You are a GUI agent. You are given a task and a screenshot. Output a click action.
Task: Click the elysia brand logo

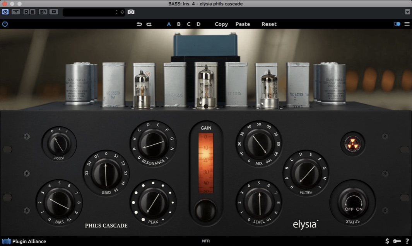click(306, 224)
